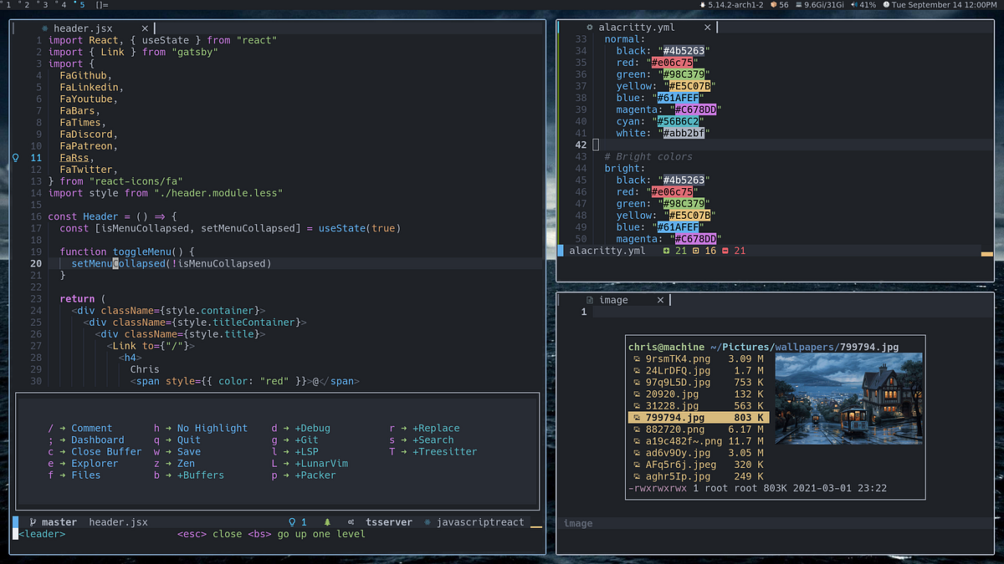Switch to the image tab
The height and width of the screenshot is (564, 1004).
click(x=613, y=299)
